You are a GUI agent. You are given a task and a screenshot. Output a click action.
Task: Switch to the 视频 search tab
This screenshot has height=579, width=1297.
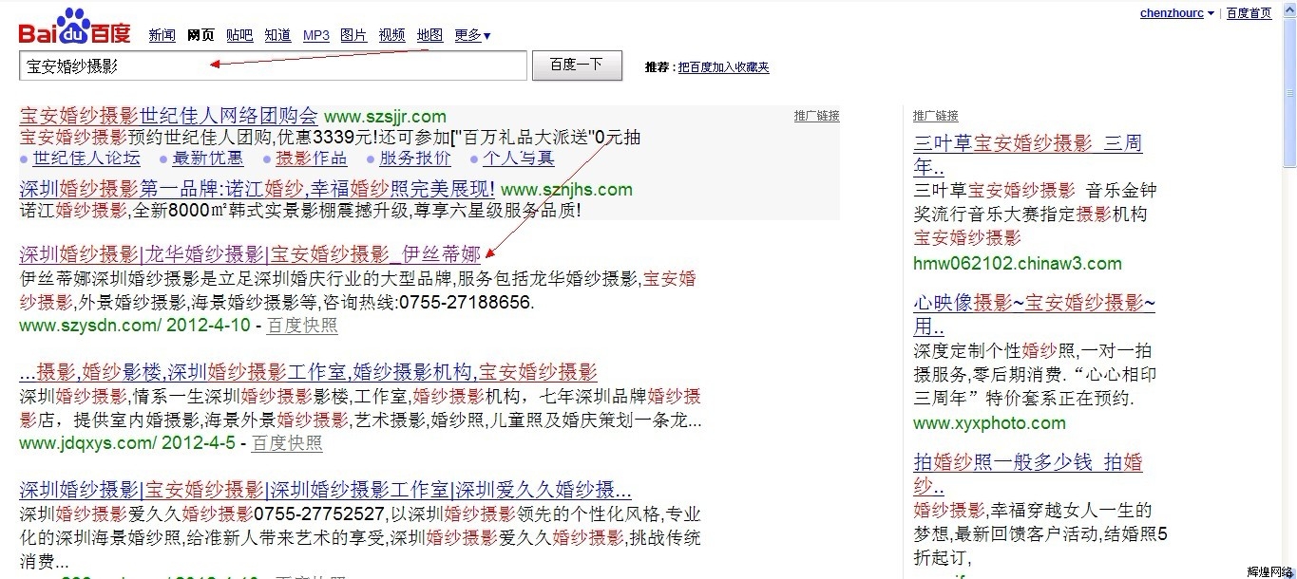[x=391, y=35]
